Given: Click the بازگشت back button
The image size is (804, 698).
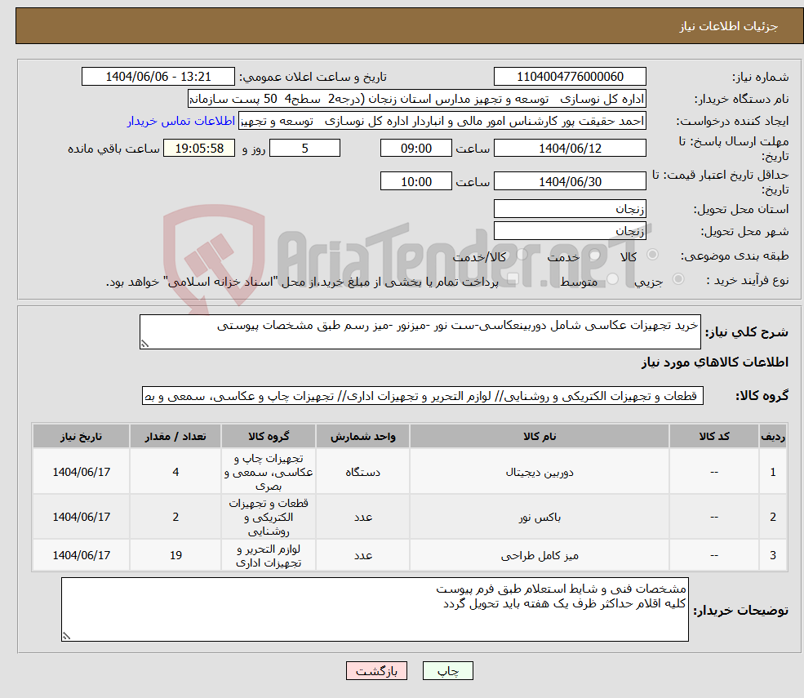Looking at the screenshot, I should tap(376, 670).
